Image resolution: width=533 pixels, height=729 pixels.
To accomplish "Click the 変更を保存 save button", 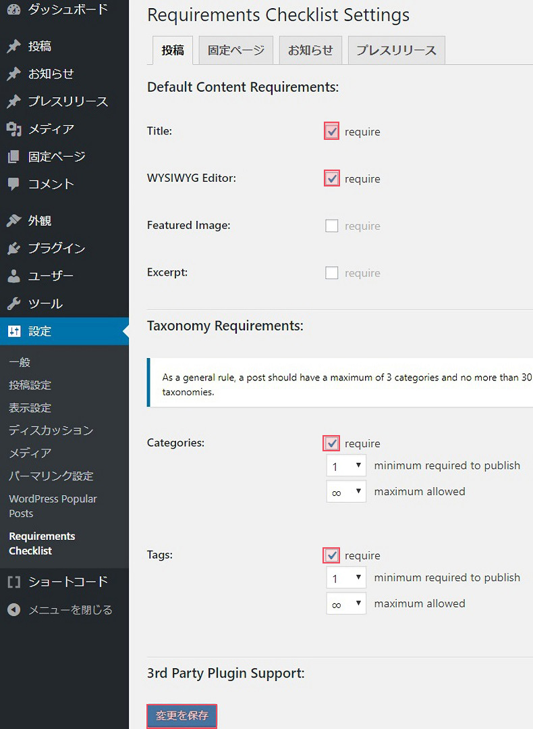I will tap(181, 715).
